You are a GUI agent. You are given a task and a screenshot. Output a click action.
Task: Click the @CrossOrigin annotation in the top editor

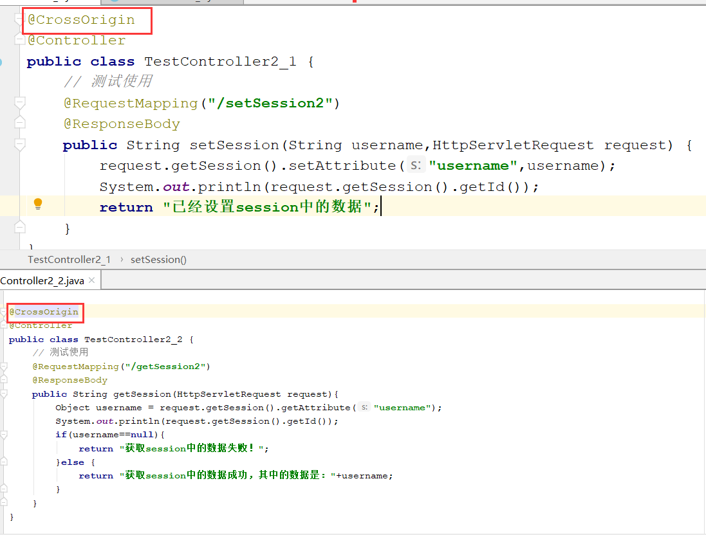[82, 20]
